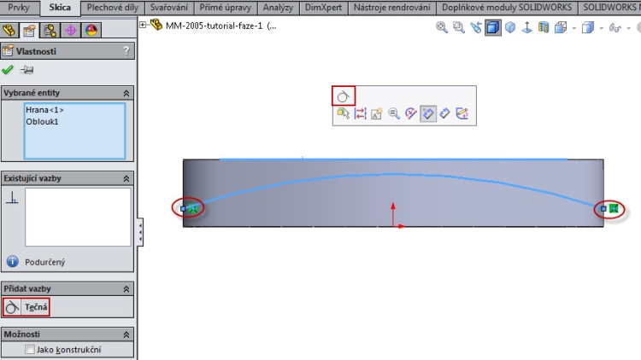The image size is (641, 360).
Task: Collapse the Existující vazby section
Action: click(126, 179)
